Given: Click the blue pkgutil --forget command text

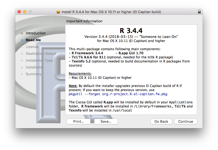Looking at the screenshot, I should point(118,94).
